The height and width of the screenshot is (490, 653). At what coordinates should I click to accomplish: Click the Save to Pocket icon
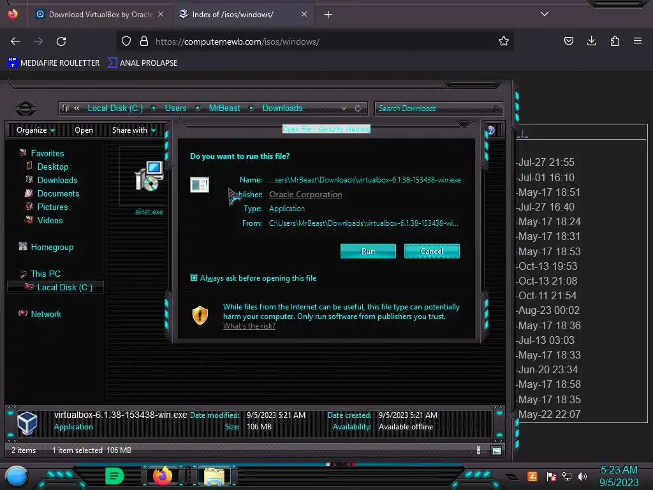[x=568, y=41]
